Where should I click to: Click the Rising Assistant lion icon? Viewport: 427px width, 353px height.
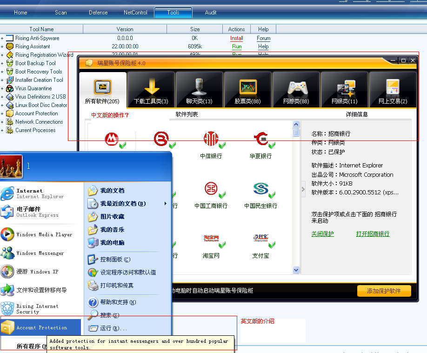[9, 47]
